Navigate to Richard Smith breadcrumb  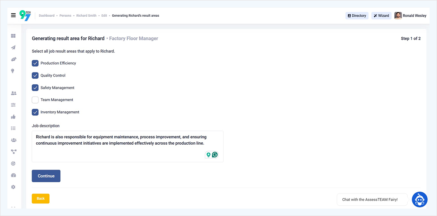click(86, 16)
